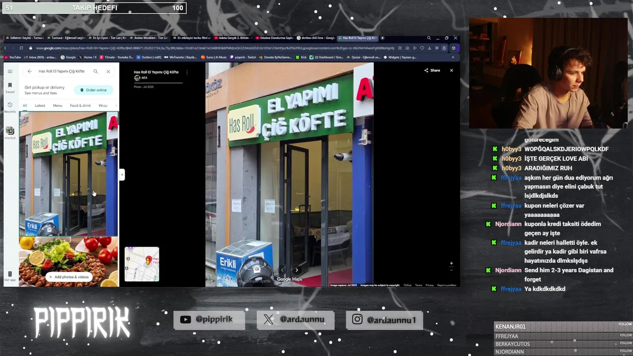The height and width of the screenshot is (356, 633).
Task: Switch to the doritos chili lime tab
Action: pos(317,38)
